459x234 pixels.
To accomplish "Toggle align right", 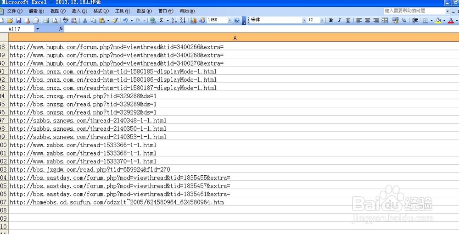I will [x=376, y=21].
